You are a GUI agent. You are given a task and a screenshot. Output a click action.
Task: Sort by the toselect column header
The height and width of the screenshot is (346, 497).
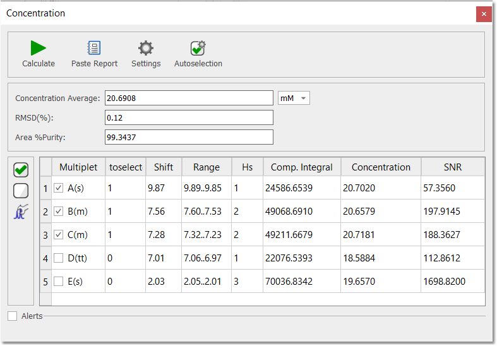[126, 167]
